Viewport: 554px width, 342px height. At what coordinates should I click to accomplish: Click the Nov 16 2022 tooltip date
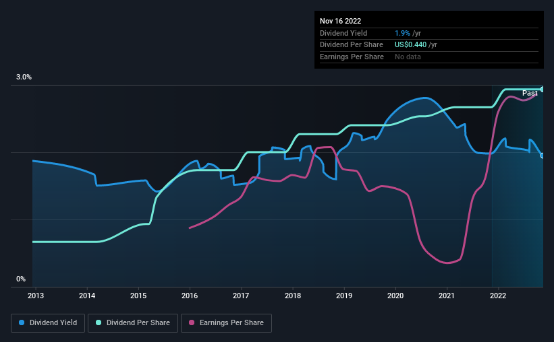click(340, 21)
